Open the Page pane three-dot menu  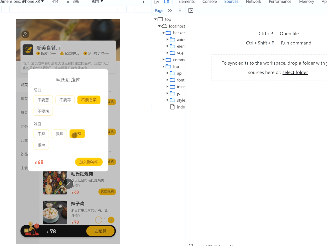tap(180, 11)
